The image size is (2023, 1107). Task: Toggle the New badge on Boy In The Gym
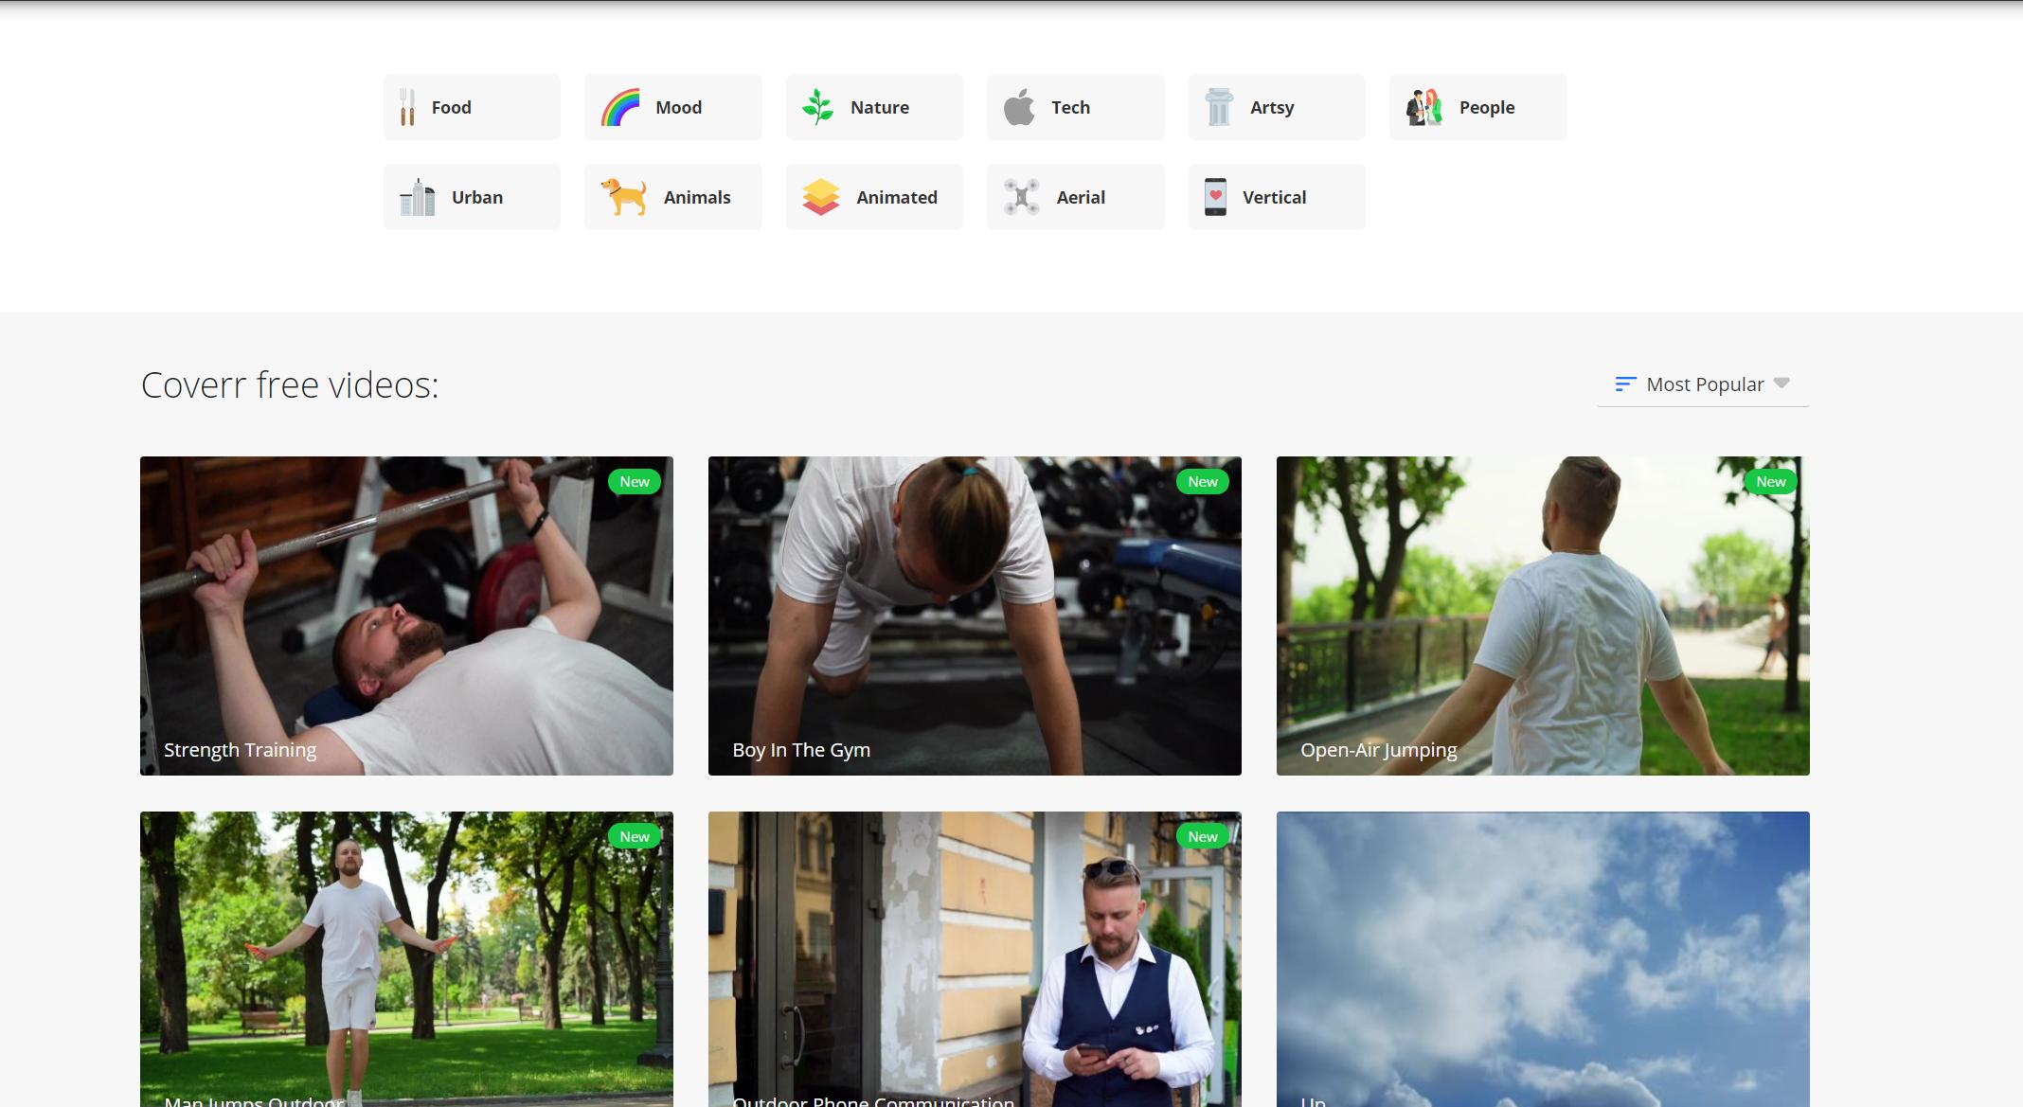[x=1203, y=481]
